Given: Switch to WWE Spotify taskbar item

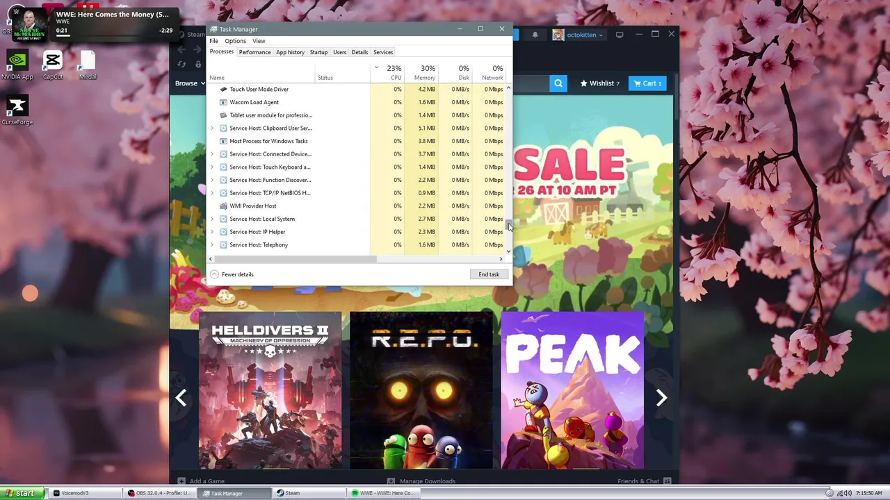Looking at the screenshot, I should [x=382, y=493].
